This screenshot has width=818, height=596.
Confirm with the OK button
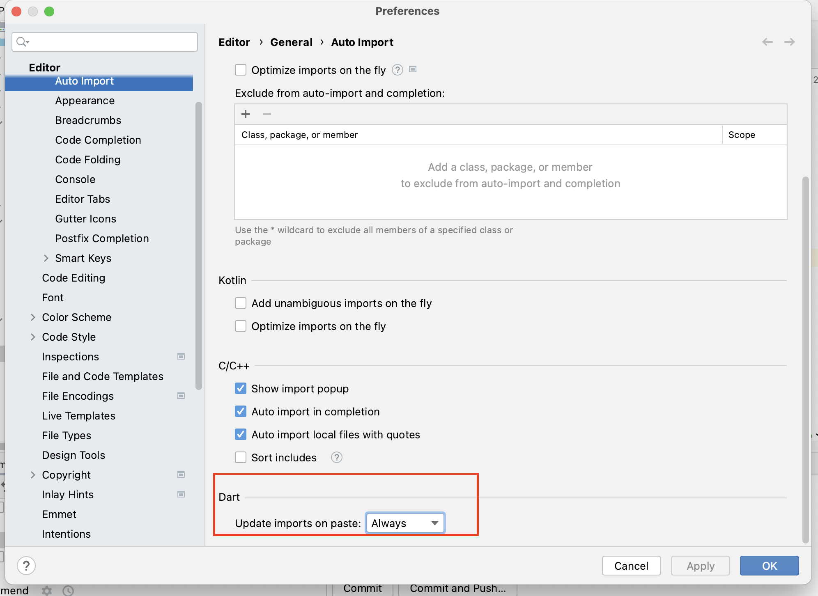tap(769, 566)
